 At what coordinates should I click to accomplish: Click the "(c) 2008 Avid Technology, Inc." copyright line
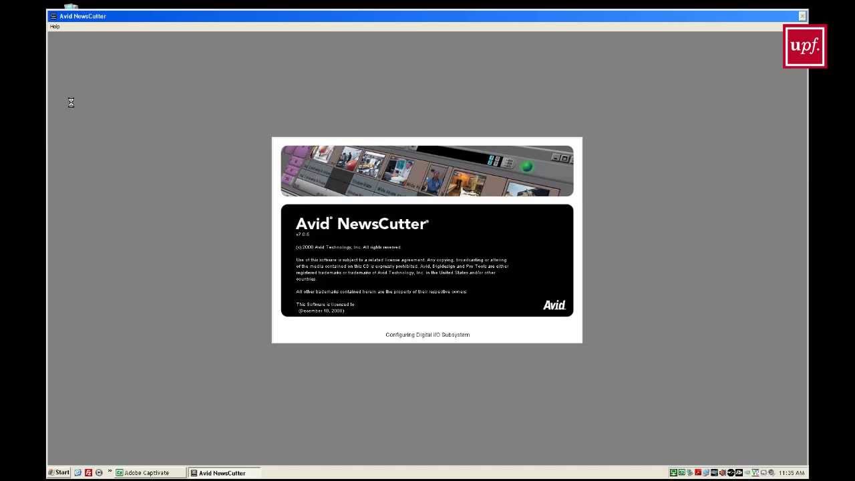[x=348, y=247]
